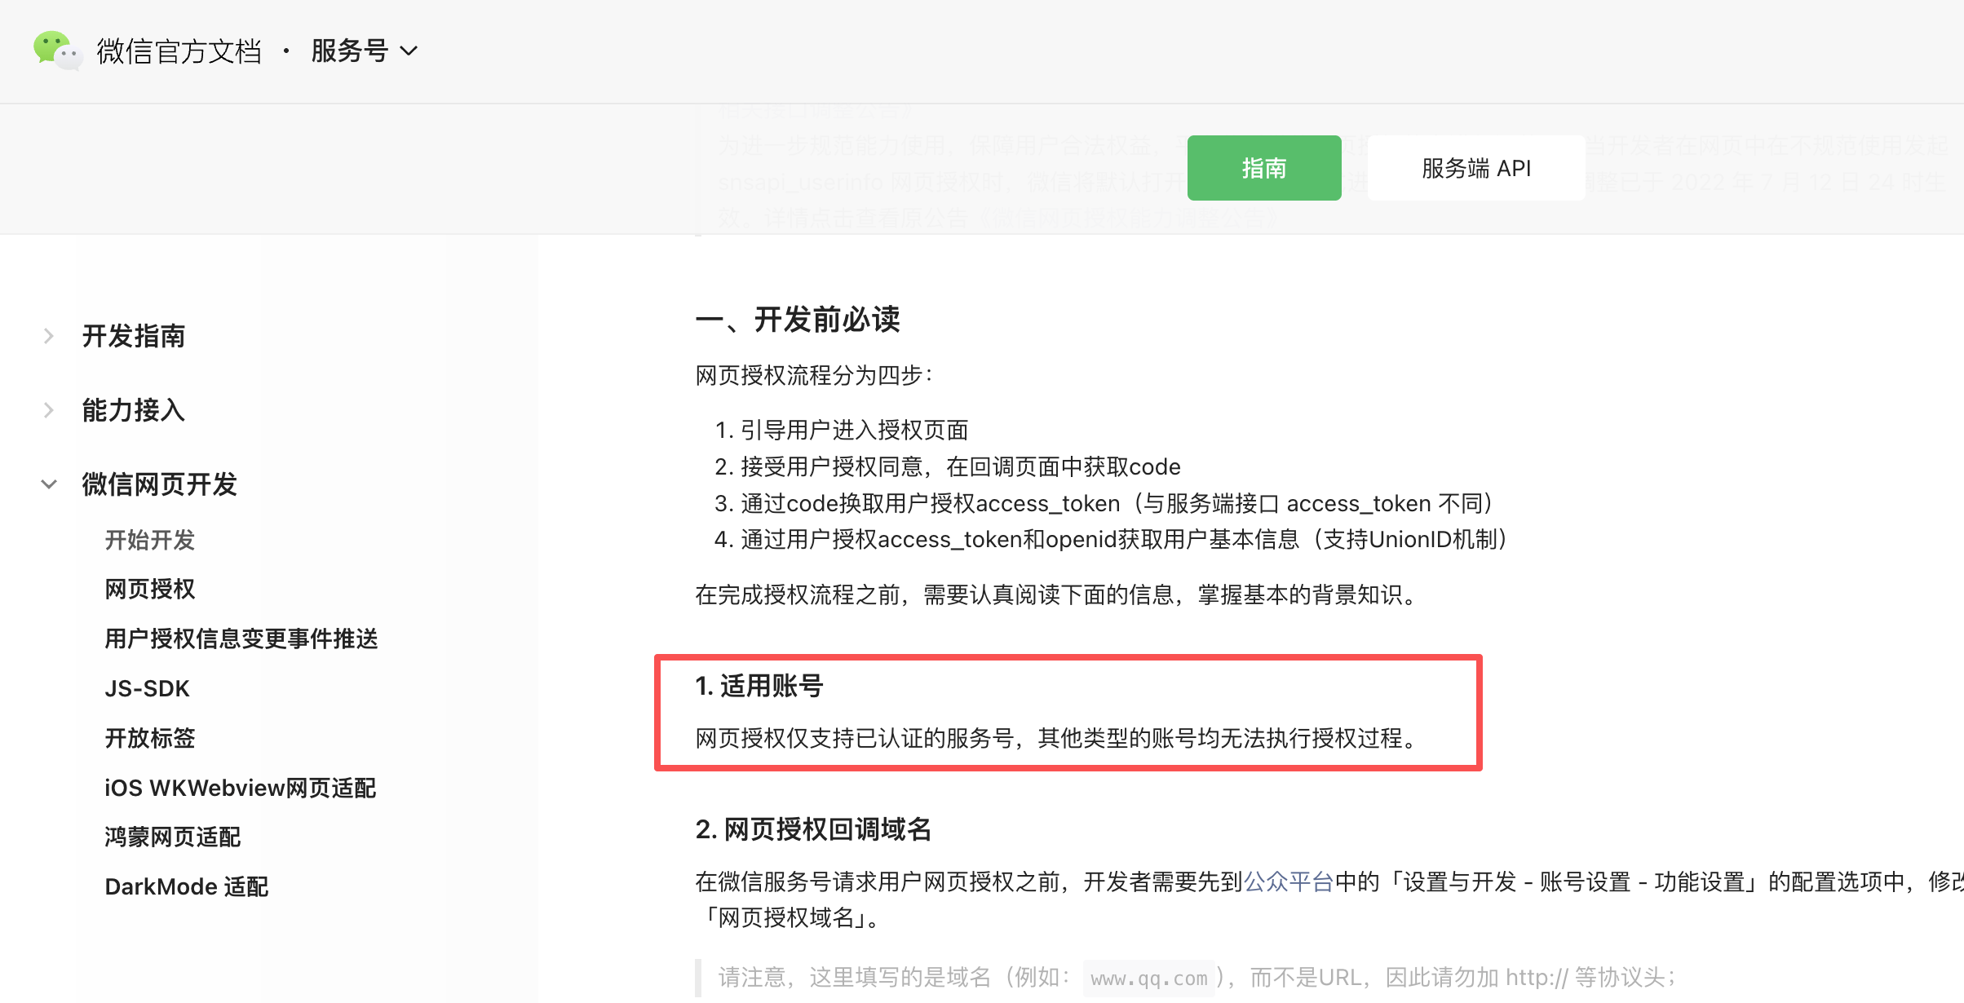Open 开始开发 sidebar page
Image resolution: width=1964 pixels, height=1003 pixels.
tap(150, 540)
